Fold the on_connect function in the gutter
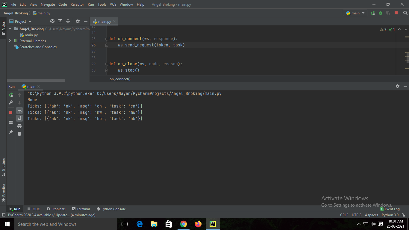This screenshot has width=409, height=230. [x=106, y=39]
